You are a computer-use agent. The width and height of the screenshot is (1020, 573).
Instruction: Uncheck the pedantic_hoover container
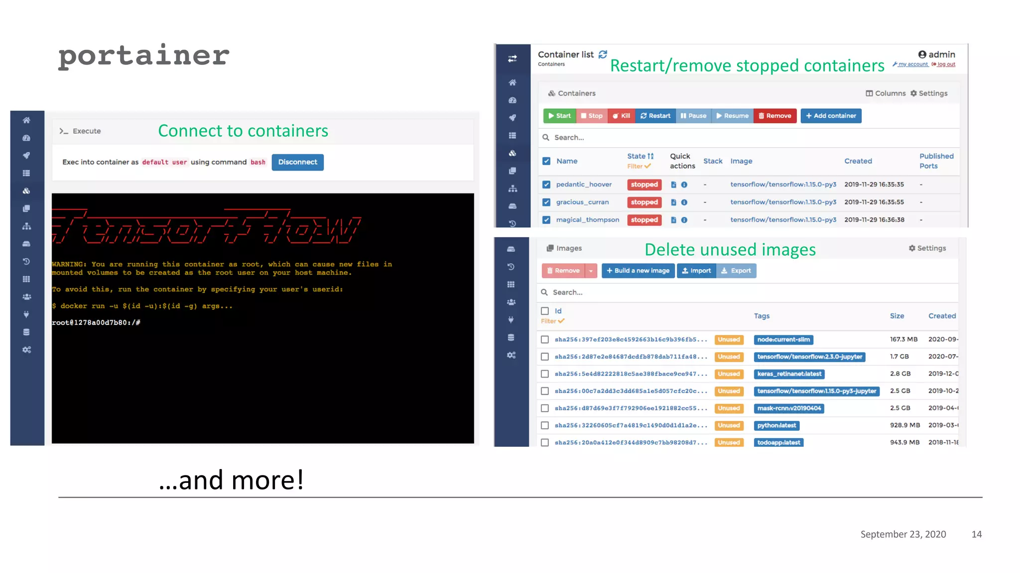coord(546,185)
